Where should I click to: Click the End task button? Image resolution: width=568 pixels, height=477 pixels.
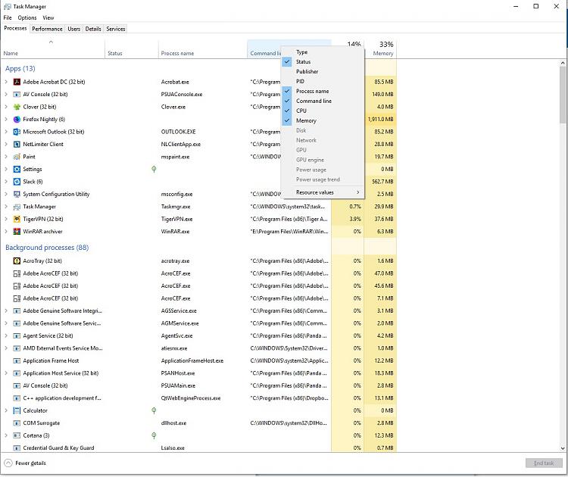coord(544,463)
